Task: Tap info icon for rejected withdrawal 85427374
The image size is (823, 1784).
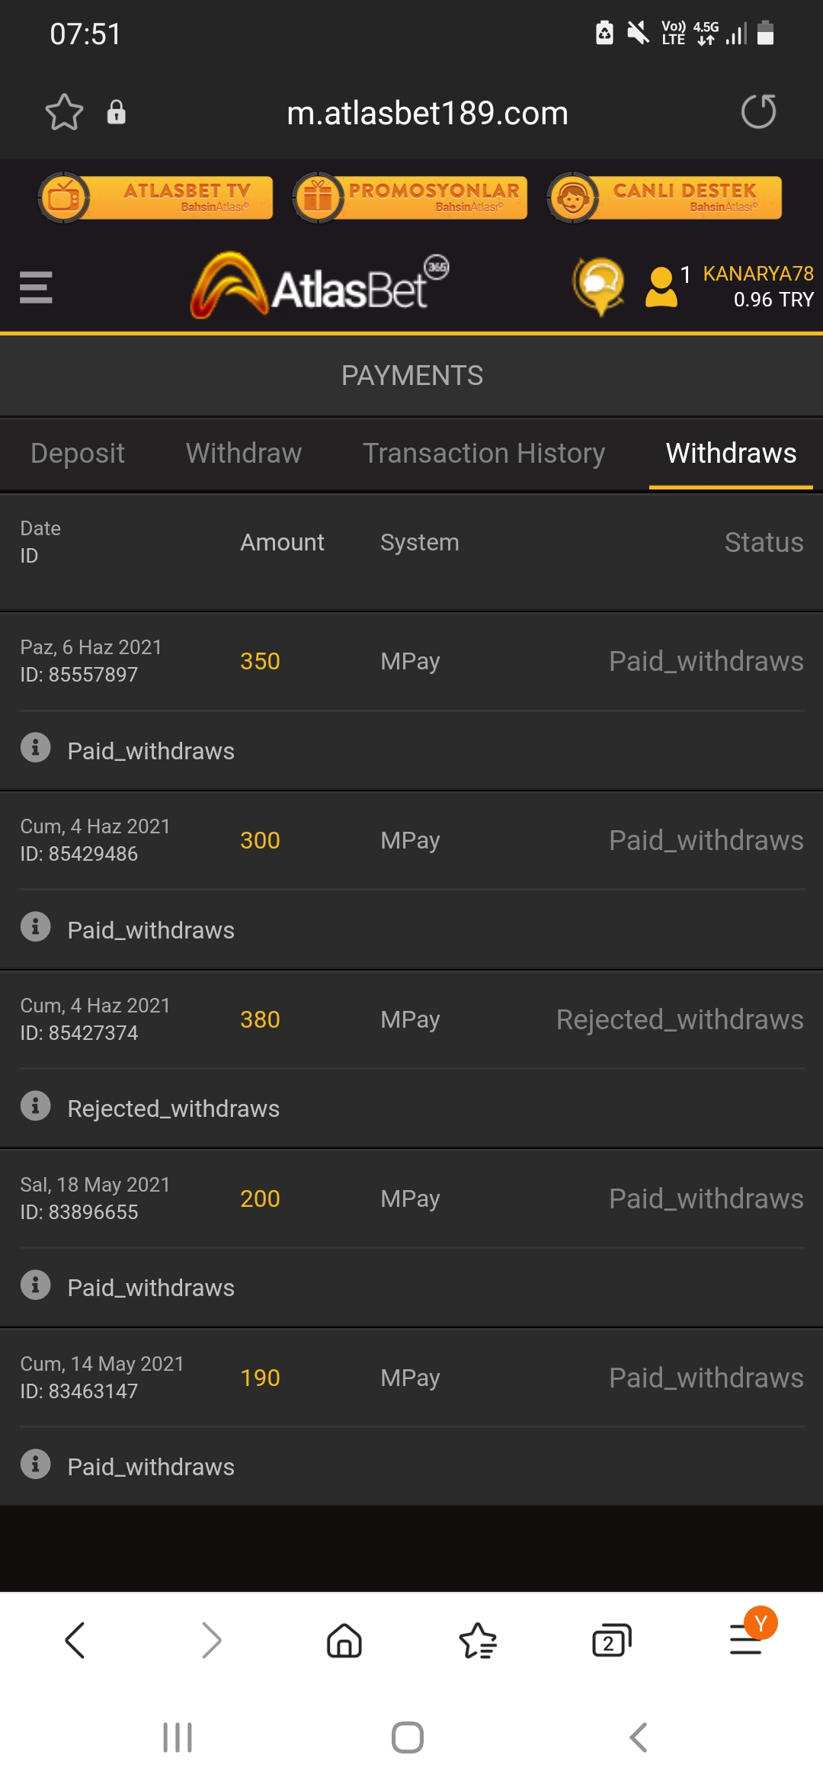Action: [35, 1105]
